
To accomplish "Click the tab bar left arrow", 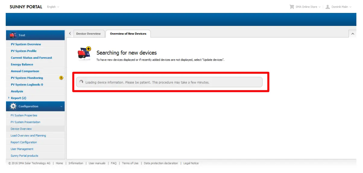I will click(70, 33).
